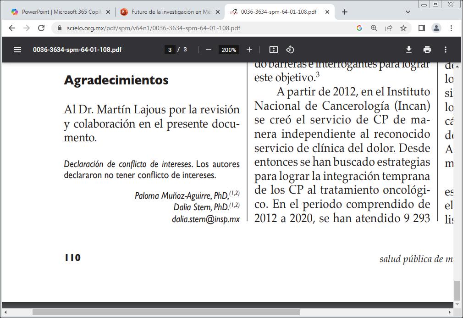Click the Agradecimientos heading
463x318 pixels.
[x=116, y=80]
